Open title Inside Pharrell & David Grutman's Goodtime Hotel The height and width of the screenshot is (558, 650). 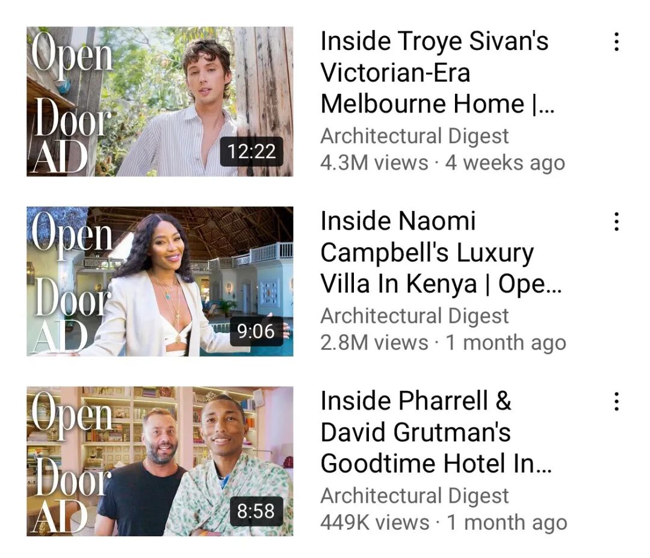(x=436, y=432)
